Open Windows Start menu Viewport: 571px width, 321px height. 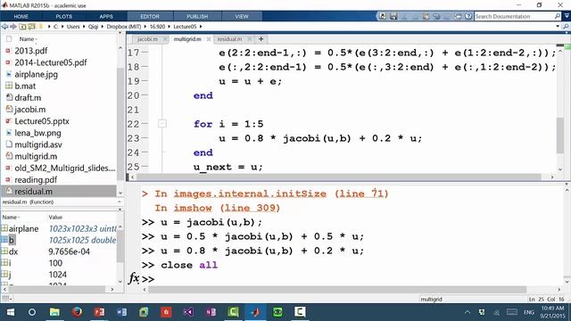tap(10, 312)
